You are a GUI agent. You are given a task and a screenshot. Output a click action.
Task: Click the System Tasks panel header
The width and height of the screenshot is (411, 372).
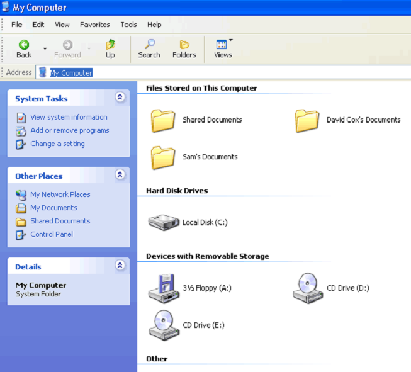(69, 98)
